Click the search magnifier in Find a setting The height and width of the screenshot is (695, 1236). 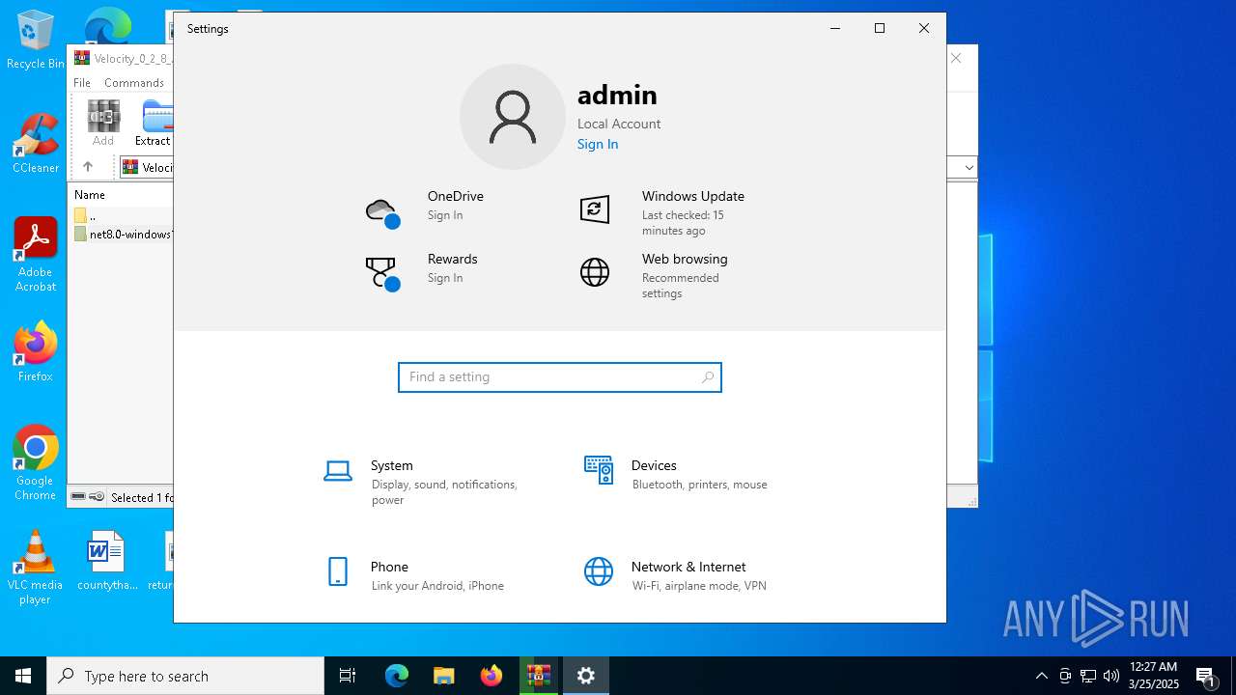coord(708,377)
